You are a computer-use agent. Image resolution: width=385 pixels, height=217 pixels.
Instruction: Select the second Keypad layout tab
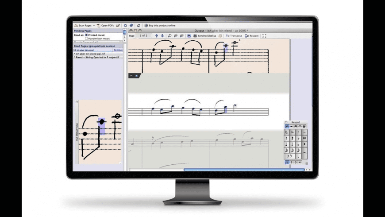pos(291,126)
